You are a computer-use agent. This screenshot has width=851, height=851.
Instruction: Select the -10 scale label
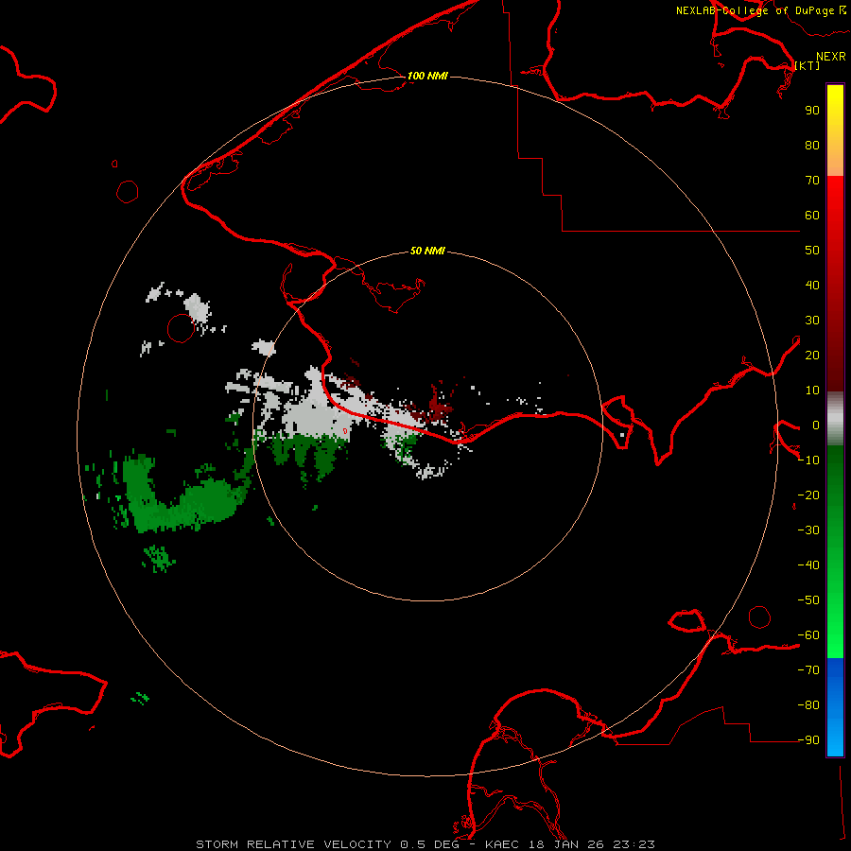tap(808, 460)
